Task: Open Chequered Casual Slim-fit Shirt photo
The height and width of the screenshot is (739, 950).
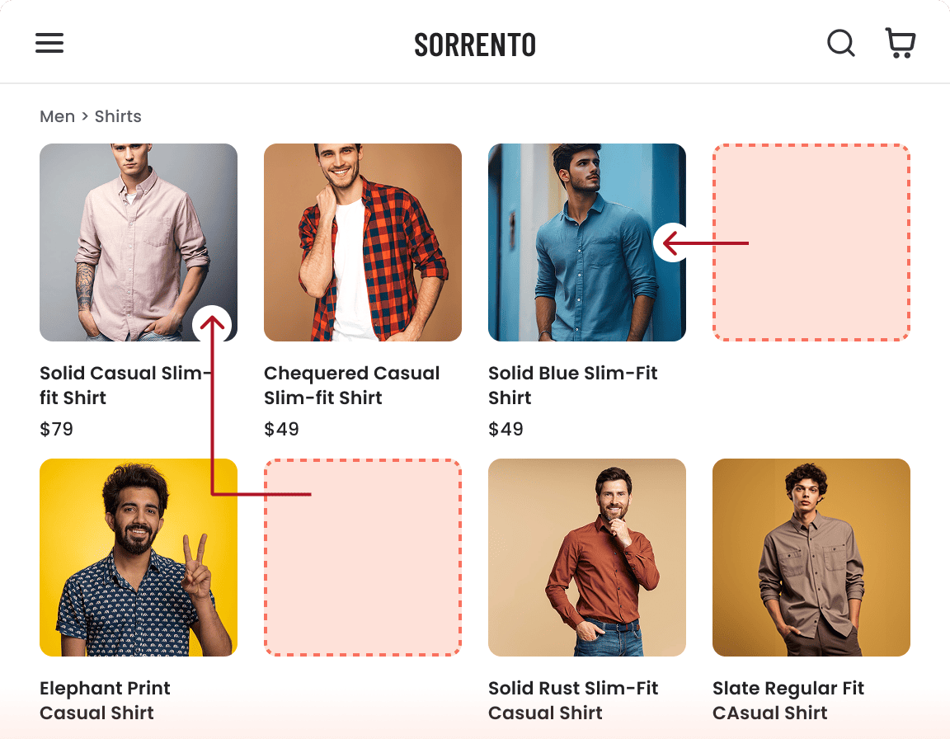Action: tap(363, 242)
